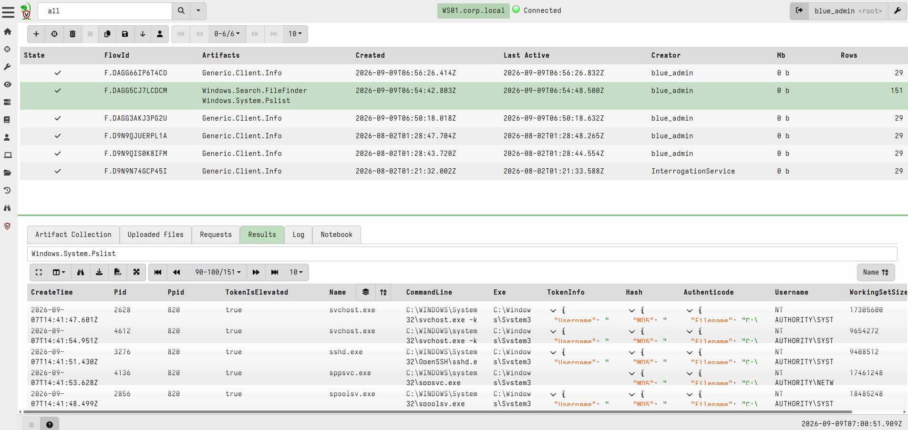Click the Name sort button
Image resolution: width=908 pixels, height=430 pixels.
(876, 272)
